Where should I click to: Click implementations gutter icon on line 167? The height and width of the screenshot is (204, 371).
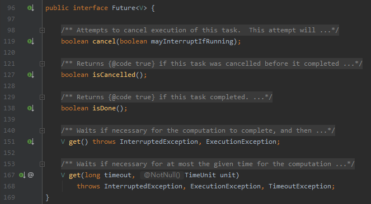pyautogui.click(x=22, y=175)
